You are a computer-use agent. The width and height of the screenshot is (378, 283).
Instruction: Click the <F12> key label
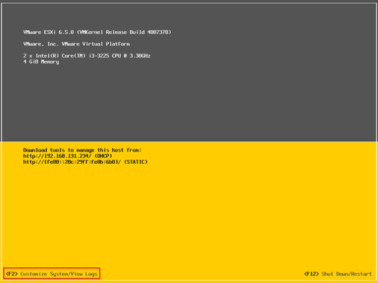tap(311, 274)
